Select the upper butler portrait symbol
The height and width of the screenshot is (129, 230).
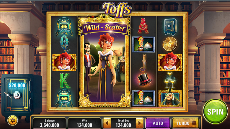(x=143, y=44)
